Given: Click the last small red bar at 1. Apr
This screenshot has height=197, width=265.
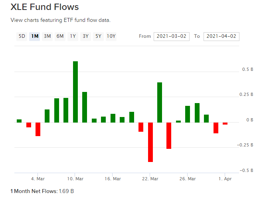Looking at the screenshot, I should (x=225, y=123).
